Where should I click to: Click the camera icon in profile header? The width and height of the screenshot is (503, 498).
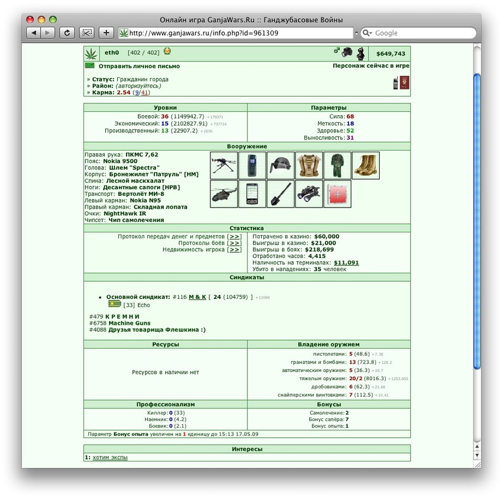(x=347, y=53)
